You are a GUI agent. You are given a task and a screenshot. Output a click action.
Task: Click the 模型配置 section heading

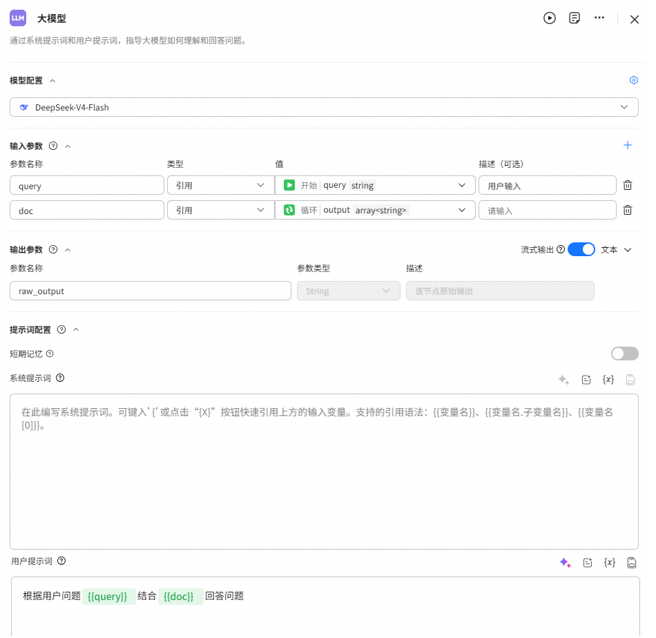26,80
